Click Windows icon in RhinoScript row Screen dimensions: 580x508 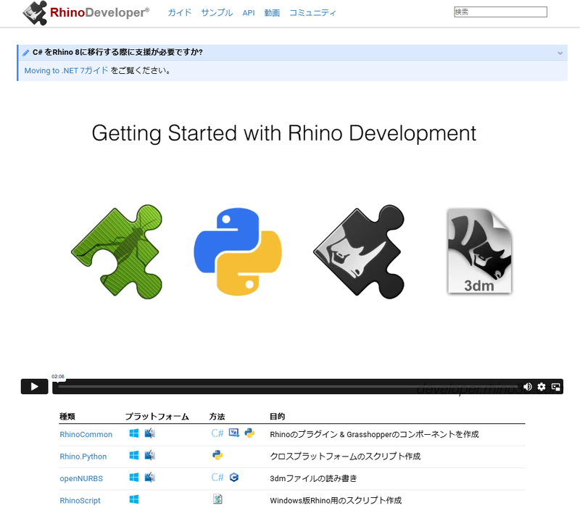pyautogui.click(x=134, y=499)
